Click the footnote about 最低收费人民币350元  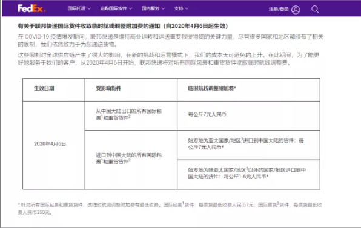pyautogui.click(x=170, y=209)
